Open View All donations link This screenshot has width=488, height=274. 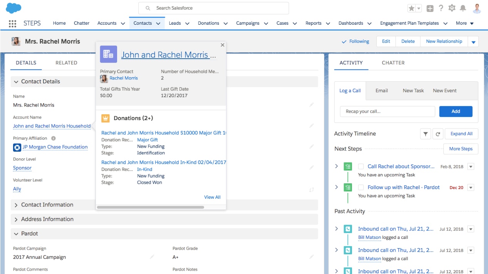coord(212,197)
